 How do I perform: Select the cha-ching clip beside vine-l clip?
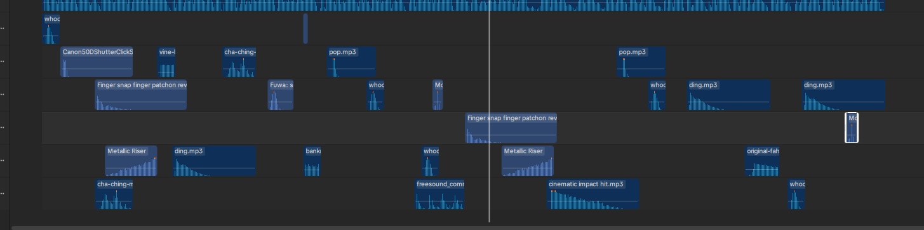tap(239, 62)
